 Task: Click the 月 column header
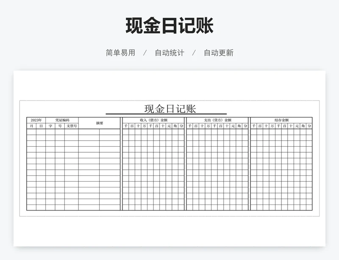click(x=31, y=126)
